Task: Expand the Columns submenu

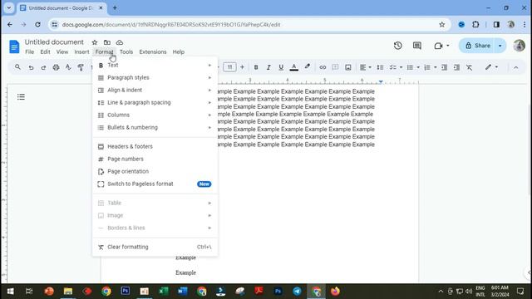Action: pos(155,115)
